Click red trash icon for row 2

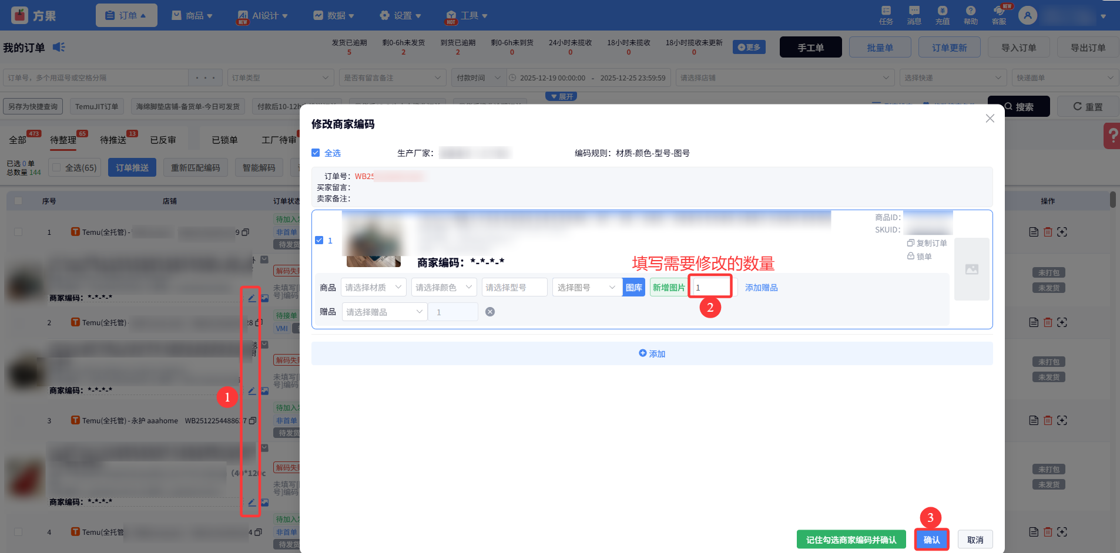tap(1048, 322)
